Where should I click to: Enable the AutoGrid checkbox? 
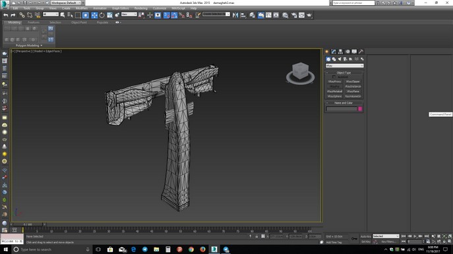(334, 77)
